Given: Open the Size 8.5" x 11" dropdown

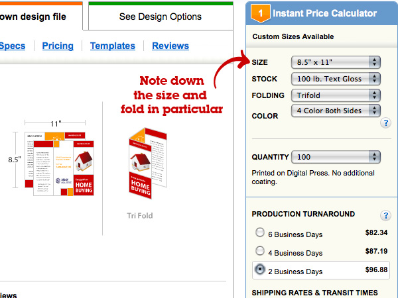Looking at the screenshot, I should (x=336, y=62).
